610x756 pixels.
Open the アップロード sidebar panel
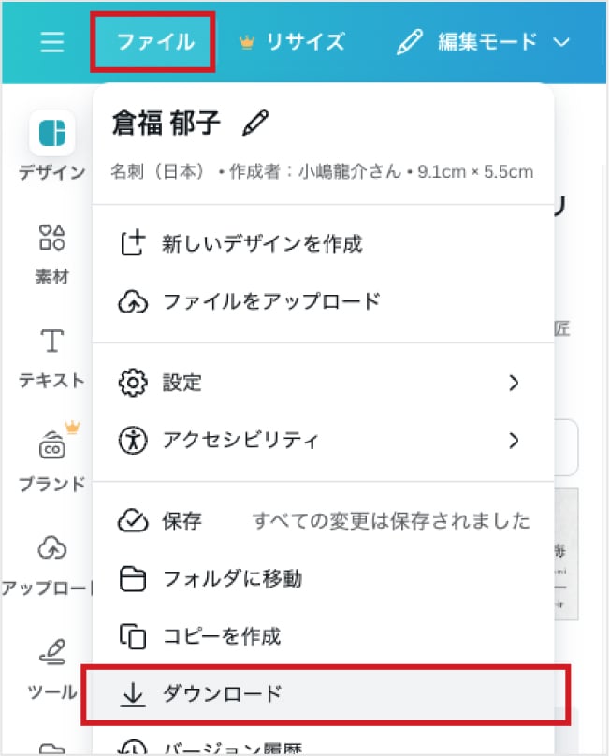[52, 548]
